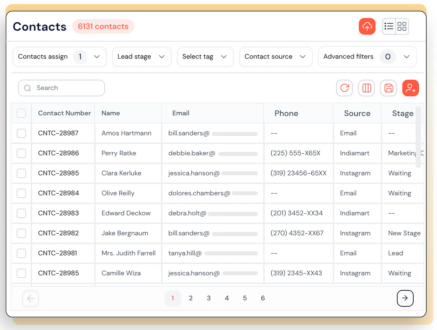Open page 6

(x=263, y=298)
